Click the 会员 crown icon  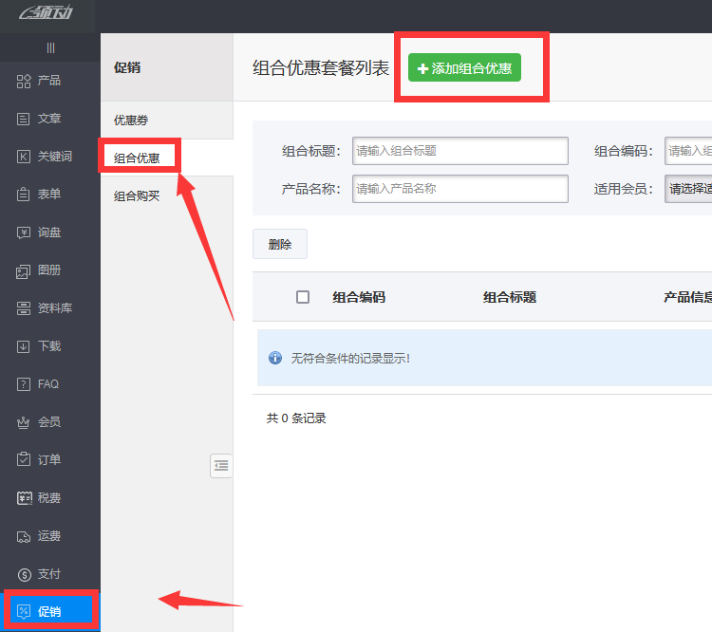click(24, 422)
